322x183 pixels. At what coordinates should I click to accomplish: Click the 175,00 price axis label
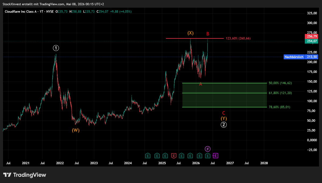tap(312, 72)
